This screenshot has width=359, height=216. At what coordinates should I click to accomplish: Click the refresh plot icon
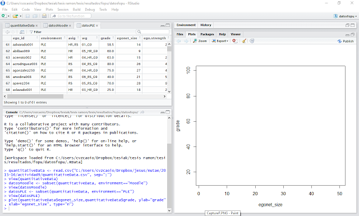[x=252, y=41]
